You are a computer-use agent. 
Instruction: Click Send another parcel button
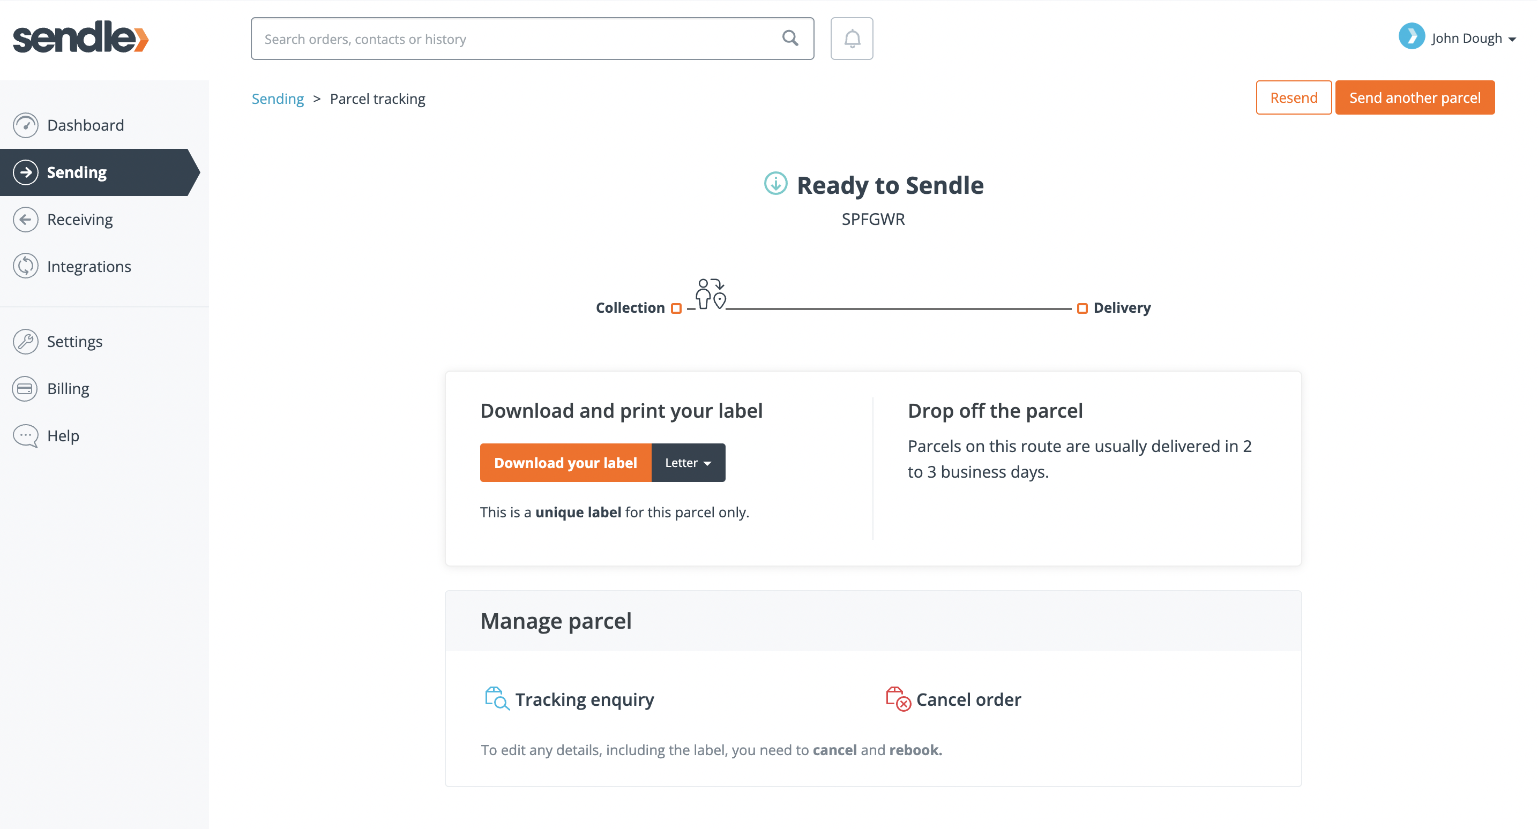click(1414, 97)
